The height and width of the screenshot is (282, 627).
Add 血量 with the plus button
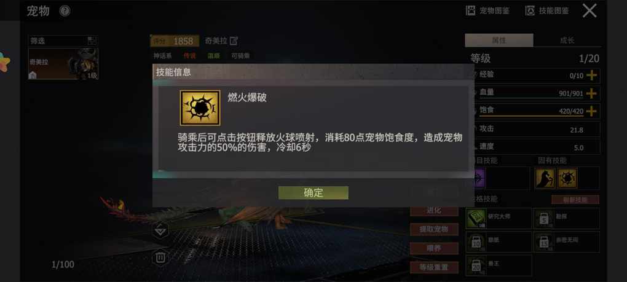tap(591, 93)
